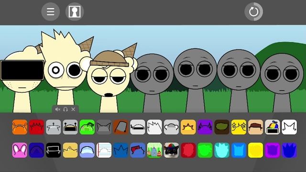Viewport: 306px width, 172px height.
Task: Choose the white spiky hair icon
Action: [154, 127]
